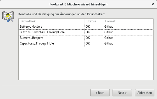Close the Footprint Bibliothekswizard dialog
Image resolution: width=157 pixels, height=99 pixels.
pos(153,4)
